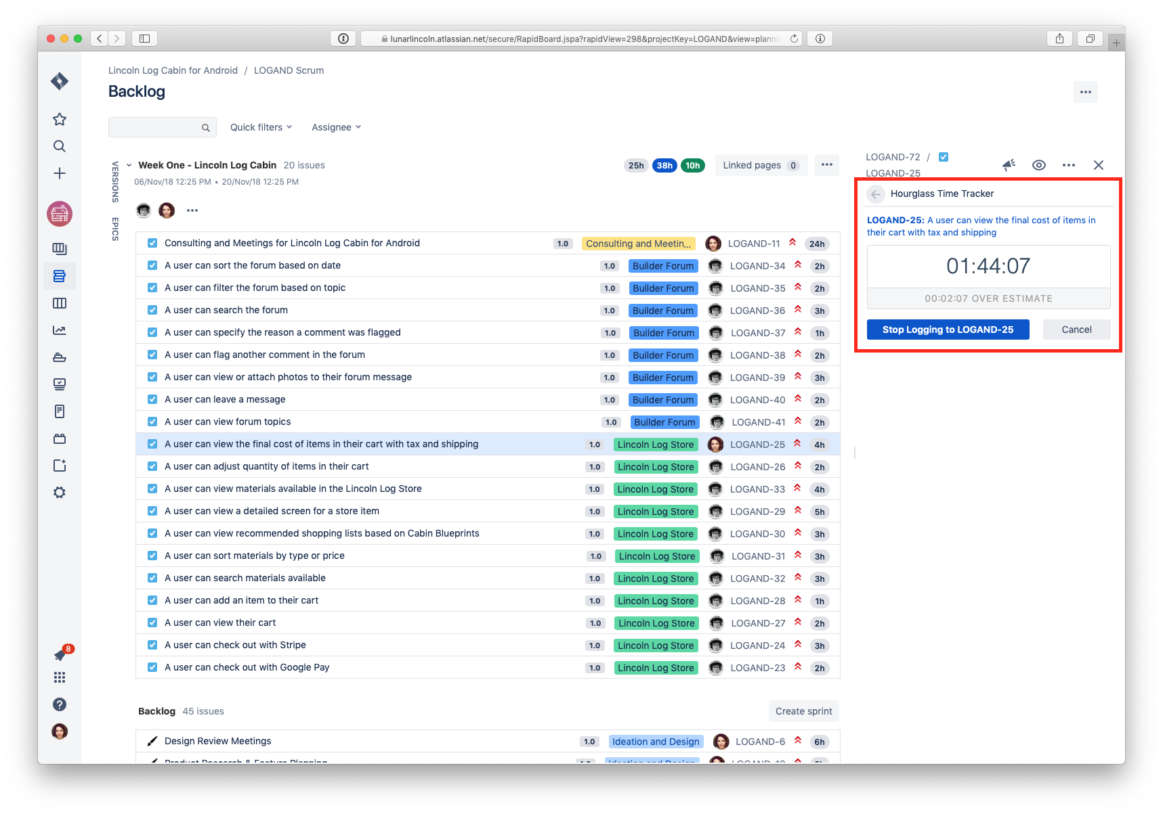Open the Pages document icon

60,411
